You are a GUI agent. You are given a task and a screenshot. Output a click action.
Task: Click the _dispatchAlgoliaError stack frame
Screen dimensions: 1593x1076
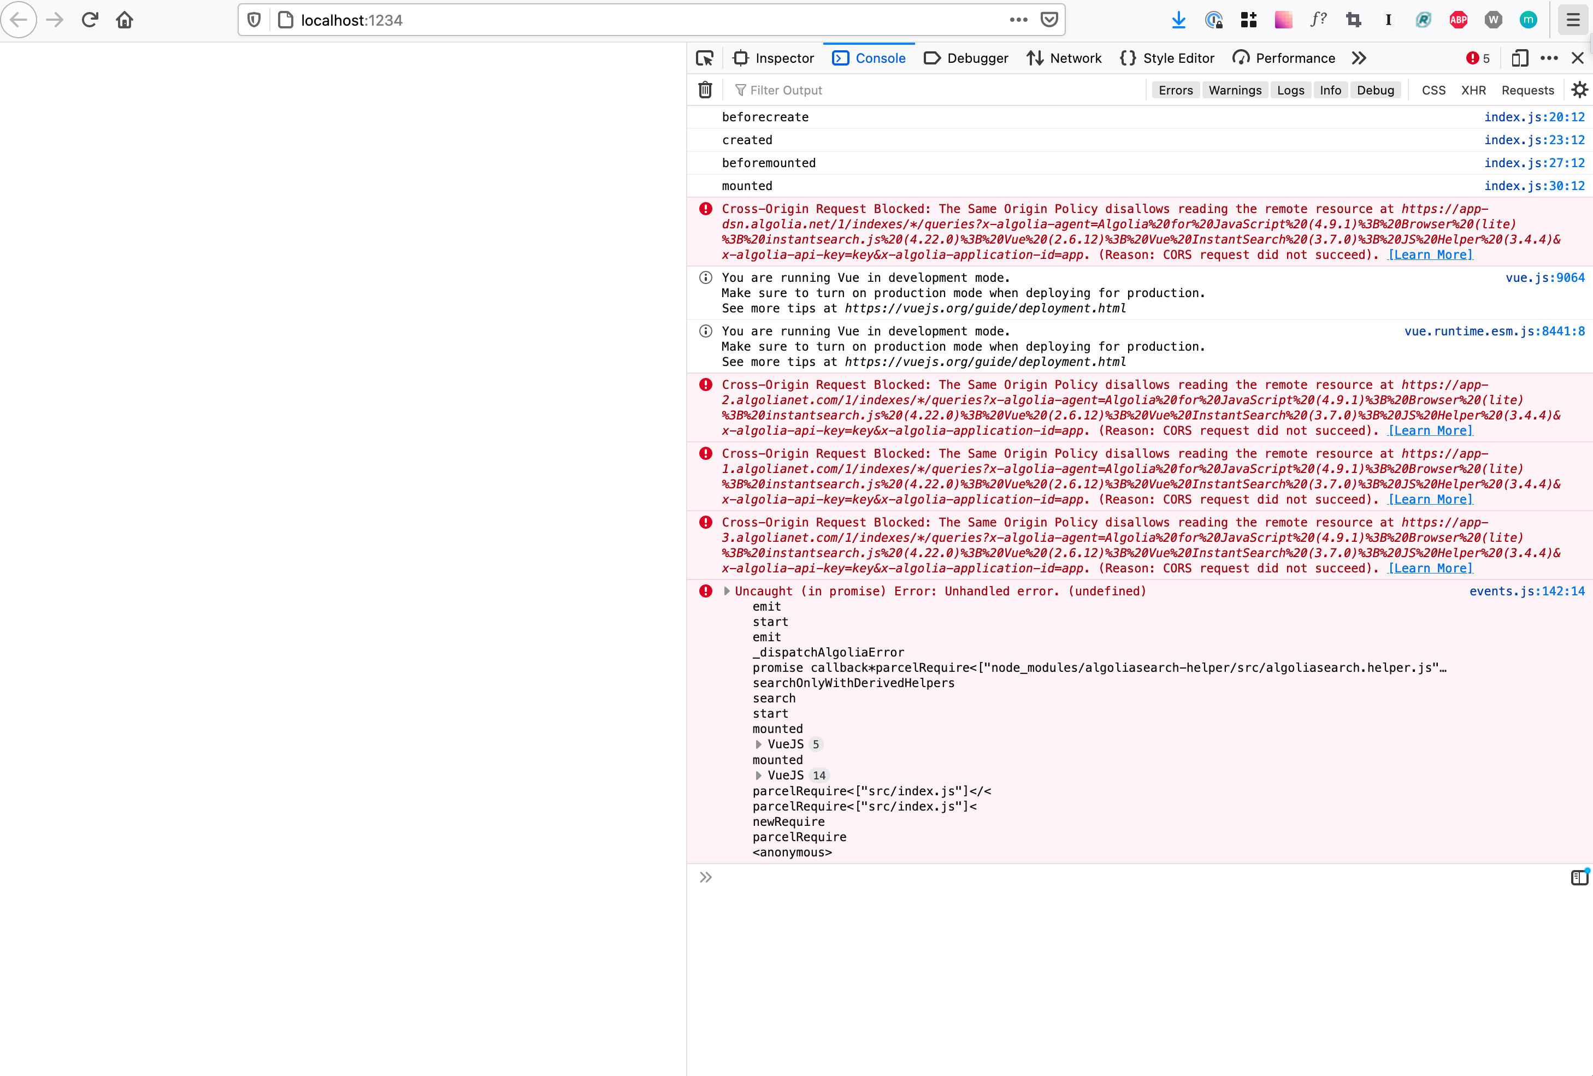[828, 653]
